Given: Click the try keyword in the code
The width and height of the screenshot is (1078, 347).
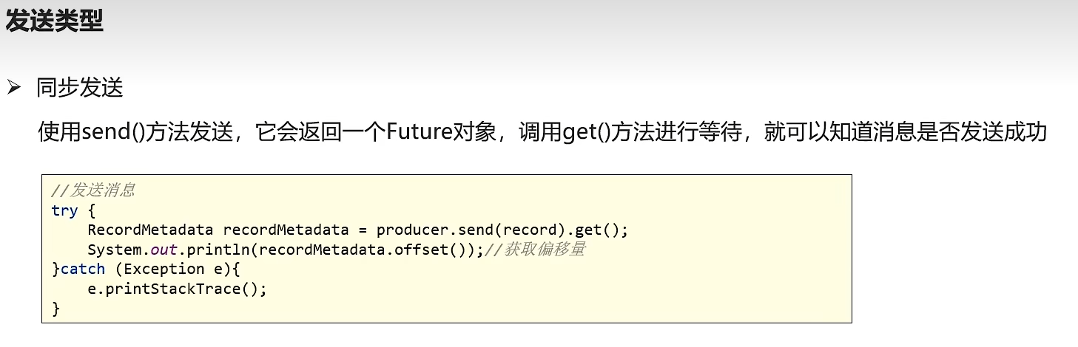Looking at the screenshot, I should coord(64,210).
